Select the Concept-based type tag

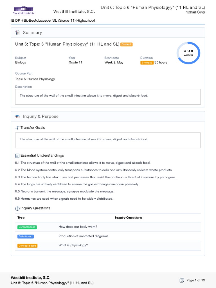pyautogui.click(x=27, y=246)
